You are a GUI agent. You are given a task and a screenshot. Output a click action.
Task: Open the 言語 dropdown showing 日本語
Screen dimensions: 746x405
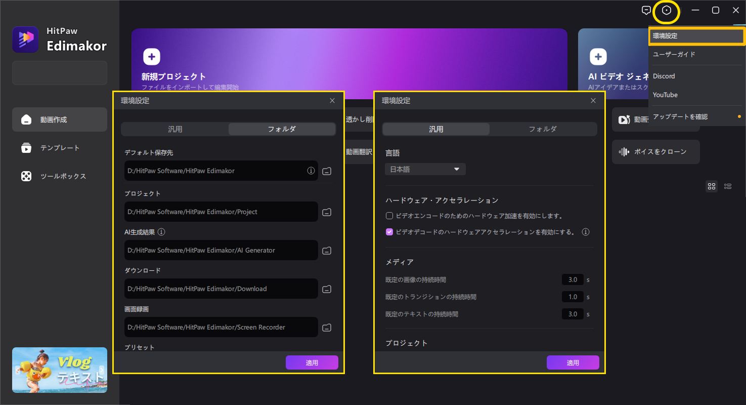coord(425,169)
